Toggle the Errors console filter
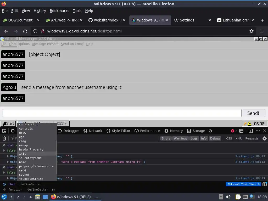 click(x=166, y=138)
